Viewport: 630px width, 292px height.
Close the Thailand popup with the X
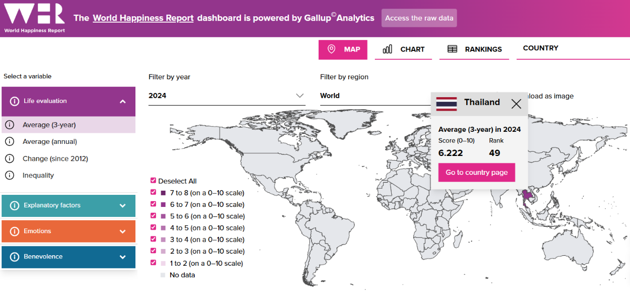(x=516, y=103)
